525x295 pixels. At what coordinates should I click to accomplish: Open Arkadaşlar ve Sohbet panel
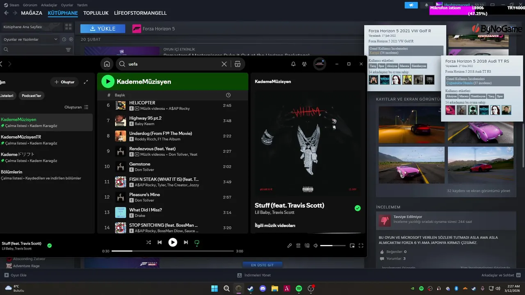coord(501,275)
